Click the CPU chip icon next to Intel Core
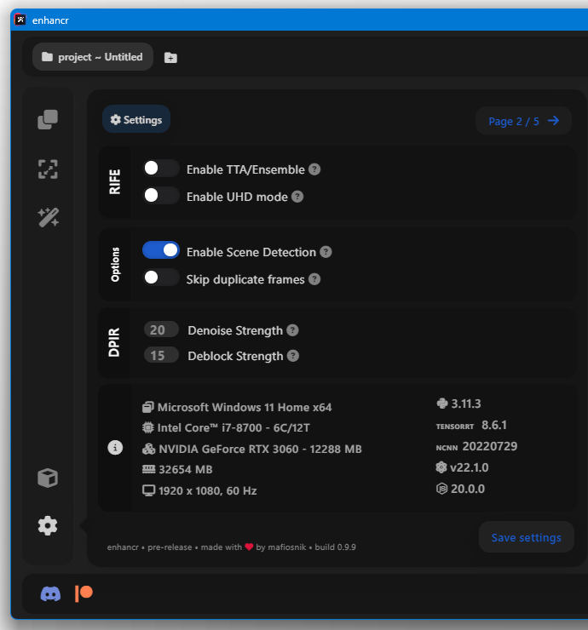Image resolution: width=588 pixels, height=630 pixels. click(148, 428)
